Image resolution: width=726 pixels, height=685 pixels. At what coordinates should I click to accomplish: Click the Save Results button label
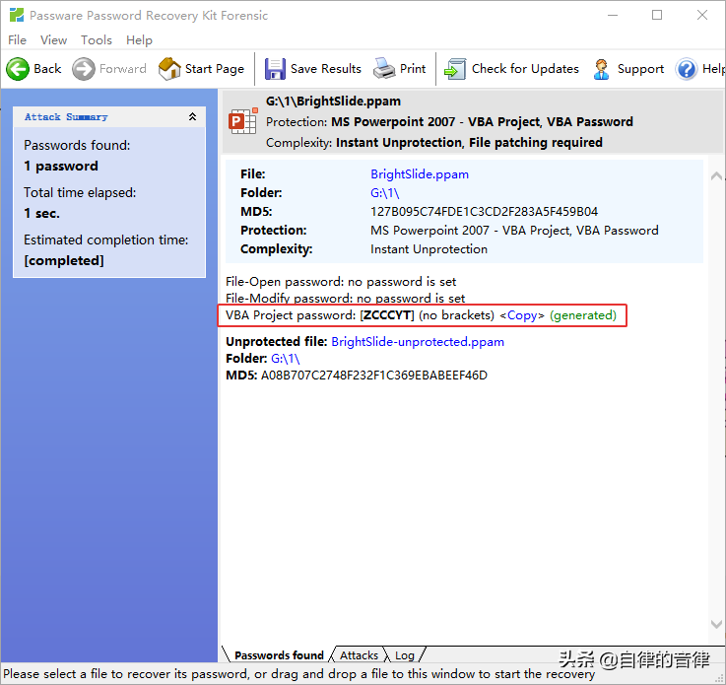[x=325, y=69]
